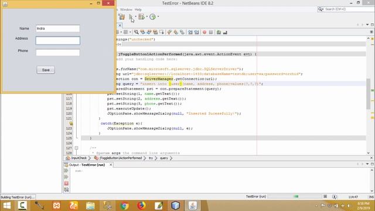Image resolution: width=375 pixels, height=211 pixels.
Task: Click the taskbar clock showing time and date
Action: pos(363,206)
